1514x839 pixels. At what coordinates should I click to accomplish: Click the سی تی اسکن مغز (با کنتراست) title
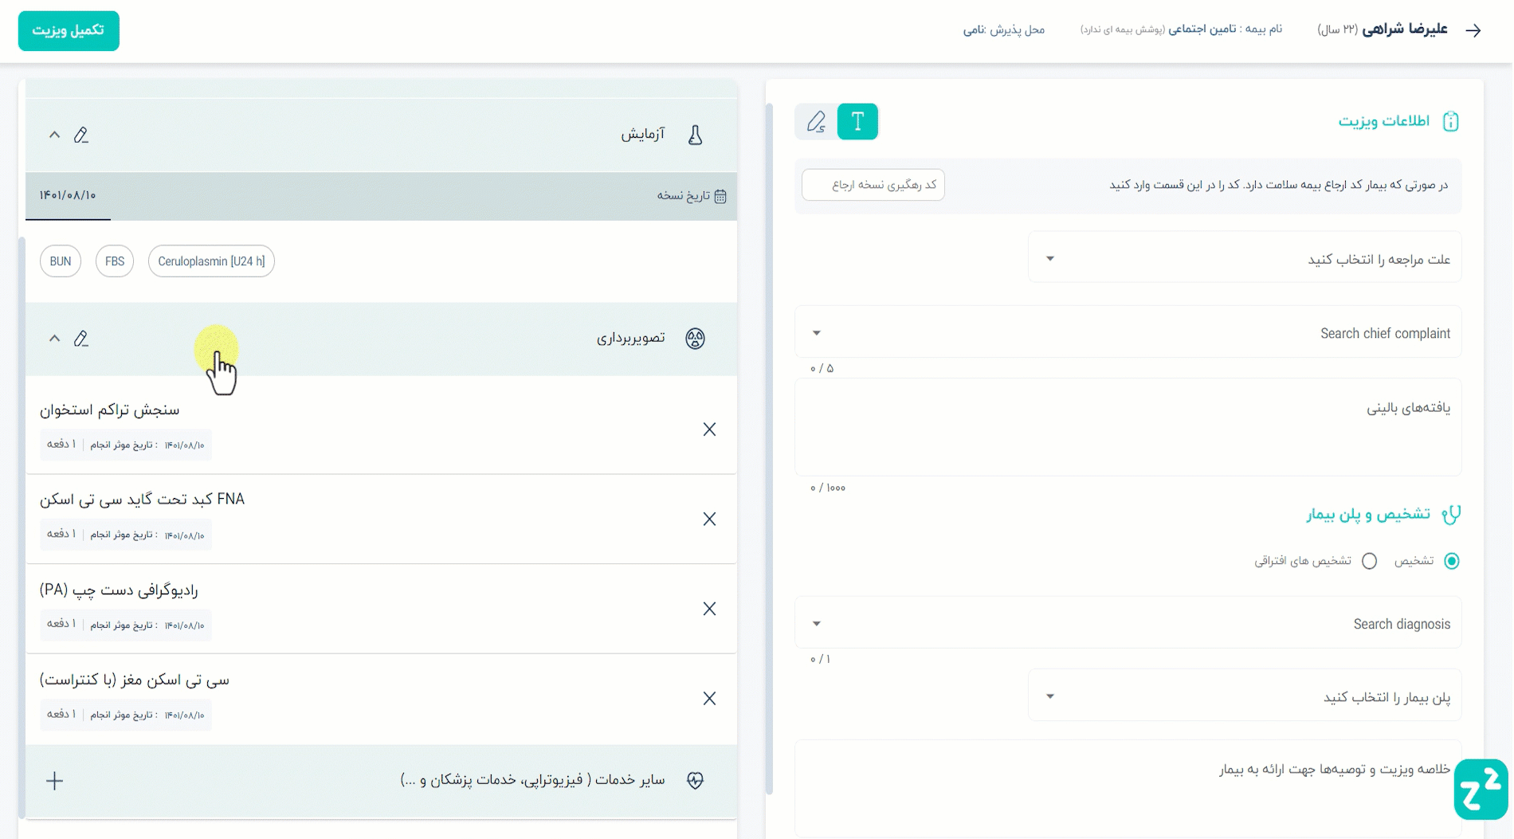(x=135, y=680)
